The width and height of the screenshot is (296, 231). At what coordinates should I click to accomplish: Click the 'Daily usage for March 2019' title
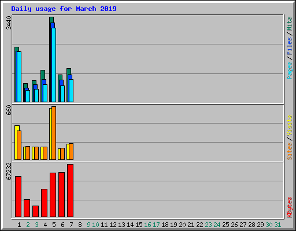tap(64, 9)
